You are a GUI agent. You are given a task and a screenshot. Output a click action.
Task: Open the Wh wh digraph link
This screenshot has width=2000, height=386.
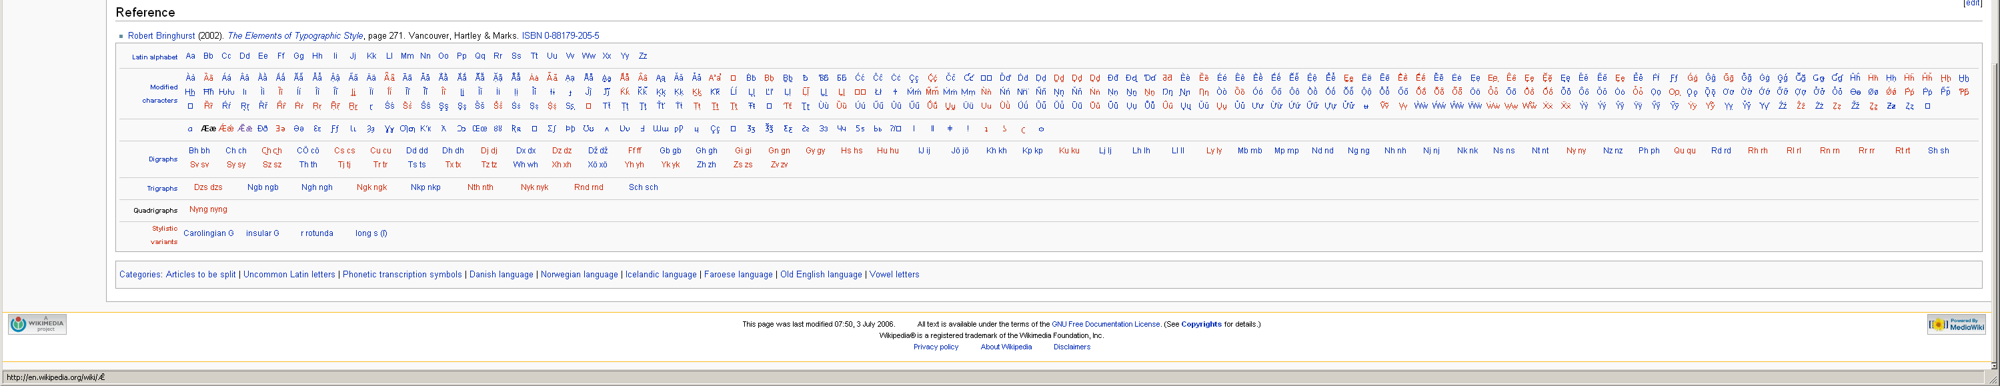point(526,165)
